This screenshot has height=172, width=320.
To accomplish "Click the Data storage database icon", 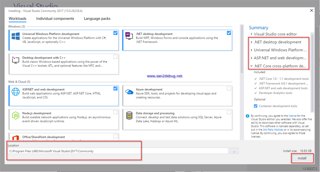I will (x=129, y=115).
